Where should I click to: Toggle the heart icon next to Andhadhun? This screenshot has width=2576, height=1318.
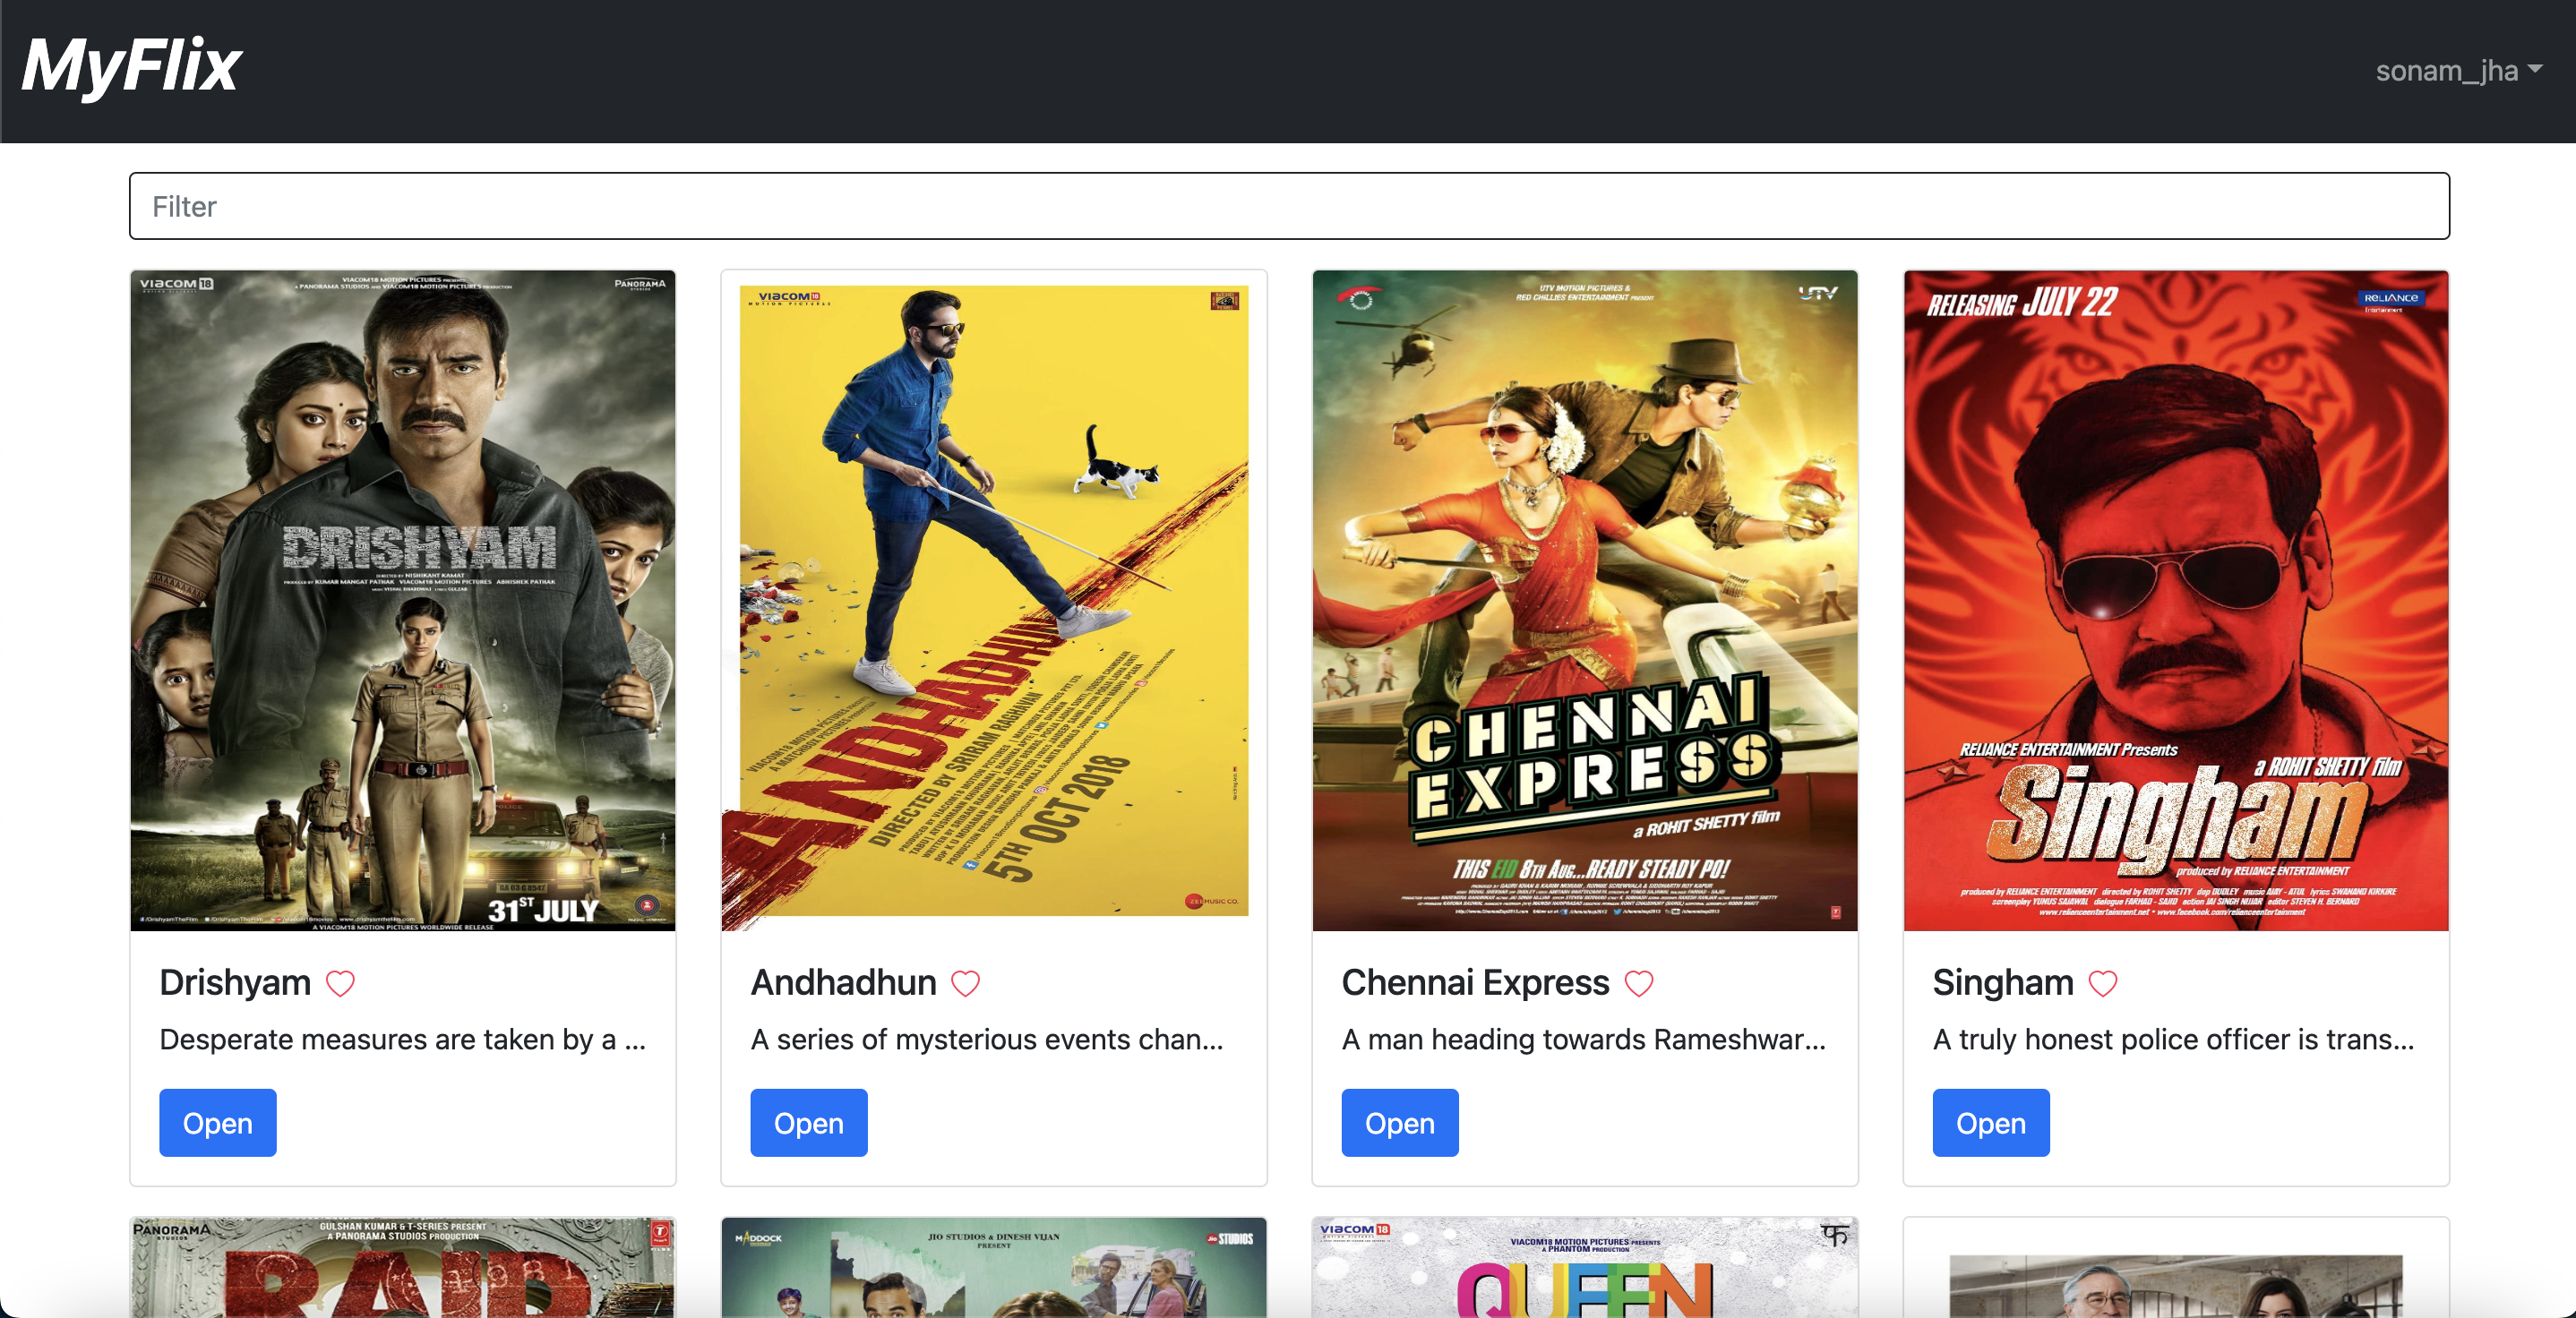(x=965, y=984)
